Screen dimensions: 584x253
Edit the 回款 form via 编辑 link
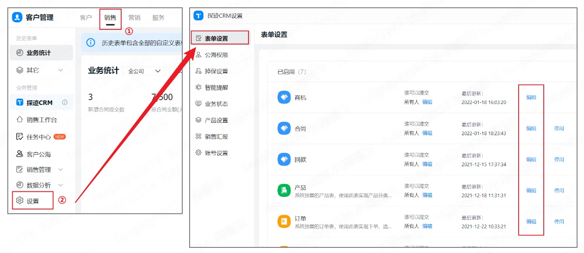tap(531, 160)
